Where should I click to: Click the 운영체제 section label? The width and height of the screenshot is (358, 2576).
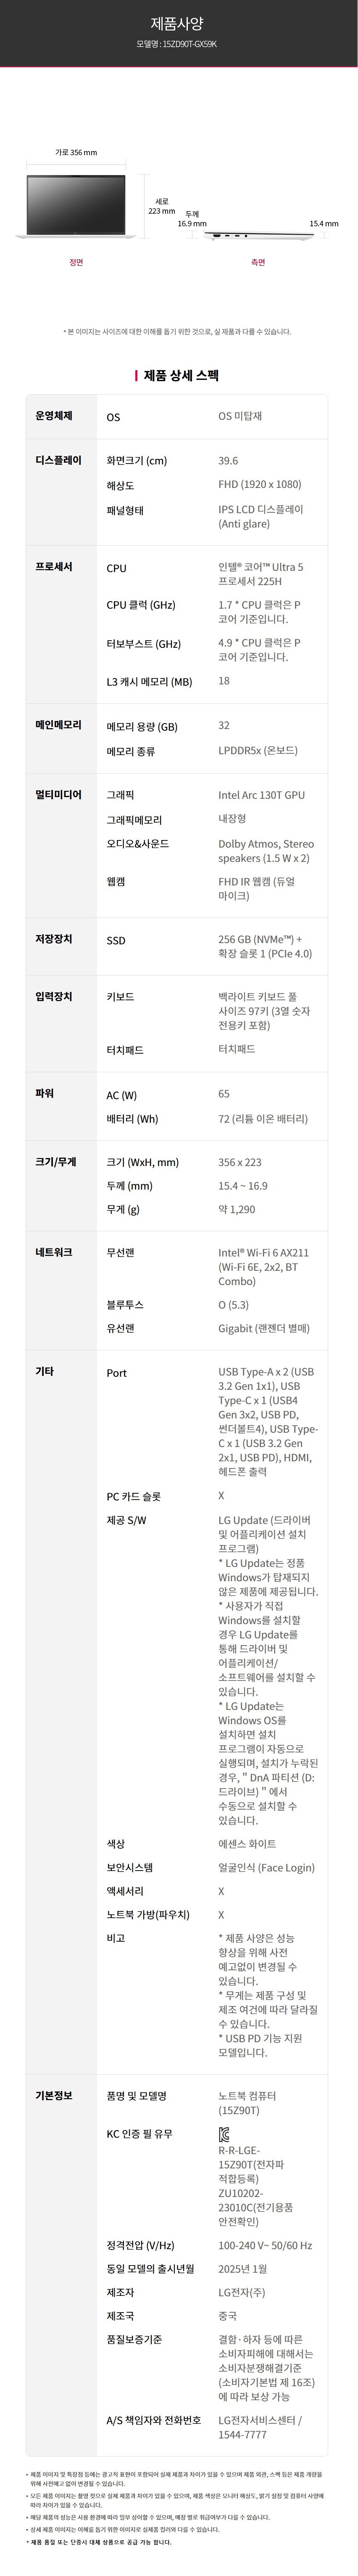click(x=54, y=415)
